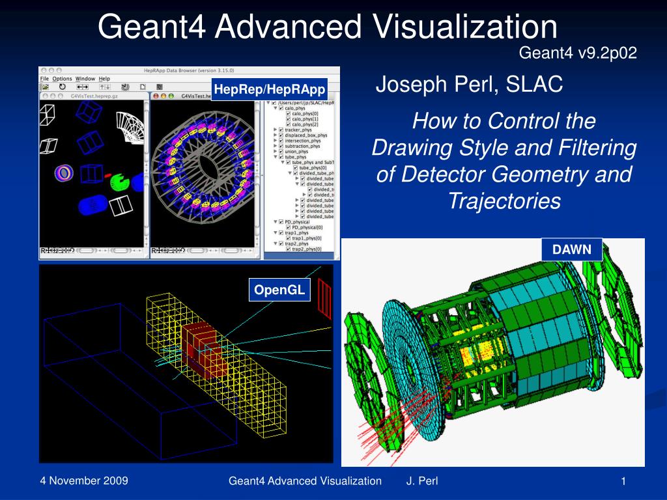Select the G4VisTest.heprep.gz window title

pyautogui.click(x=94, y=96)
